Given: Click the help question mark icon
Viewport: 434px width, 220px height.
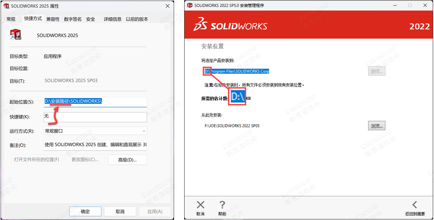Looking at the screenshot, I should (222, 205).
